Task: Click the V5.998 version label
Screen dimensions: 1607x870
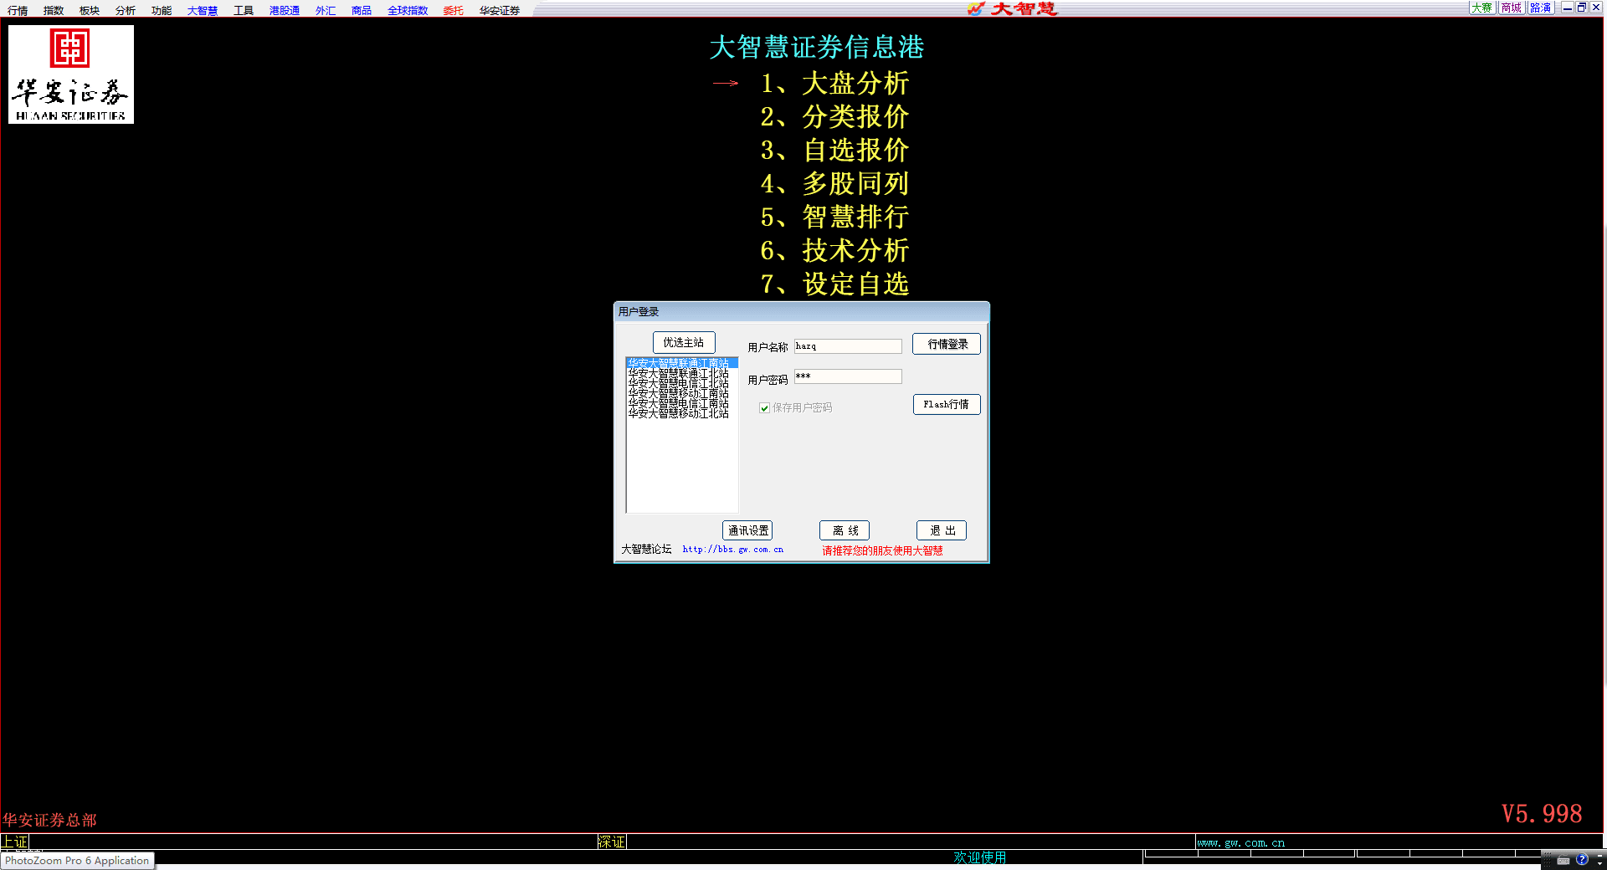Action: coord(1542,814)
